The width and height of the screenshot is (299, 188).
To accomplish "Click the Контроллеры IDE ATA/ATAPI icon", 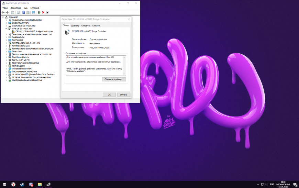I will pos(10,43).
